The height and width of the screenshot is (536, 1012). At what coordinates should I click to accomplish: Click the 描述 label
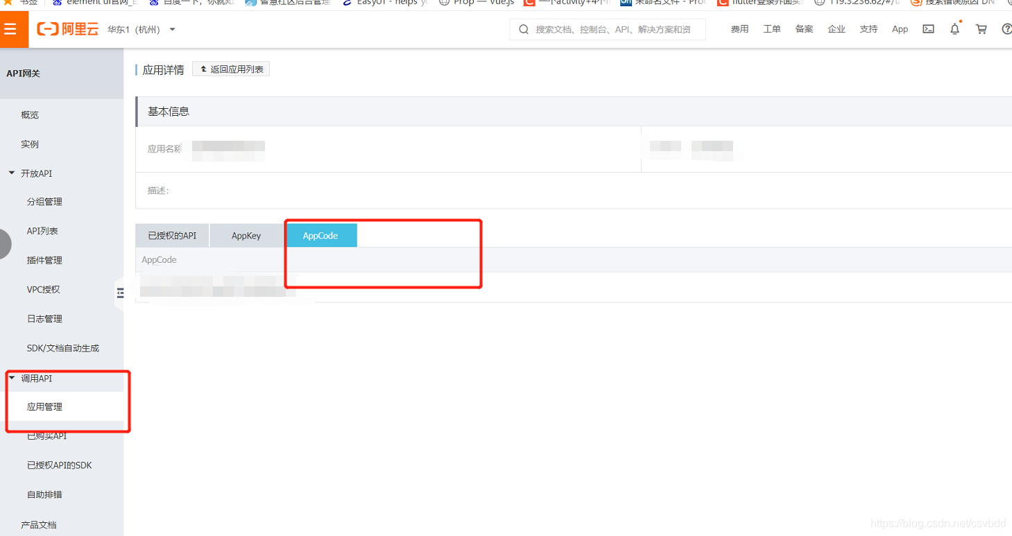point(158,191)
